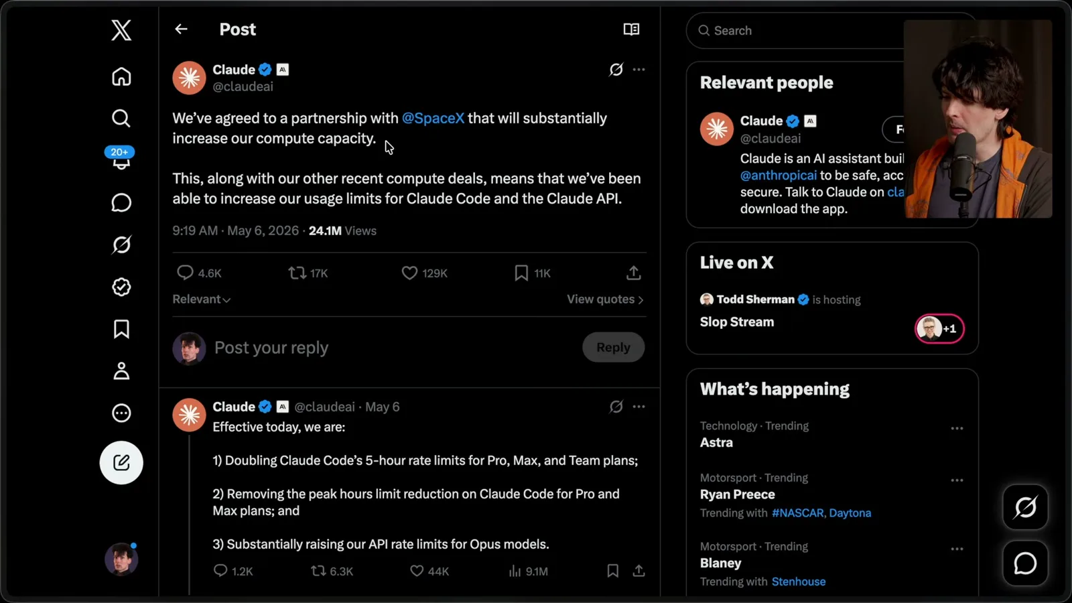Repost the main post with 17K reposts
This screenshot has width=1072, height=603.
[308, 273]
